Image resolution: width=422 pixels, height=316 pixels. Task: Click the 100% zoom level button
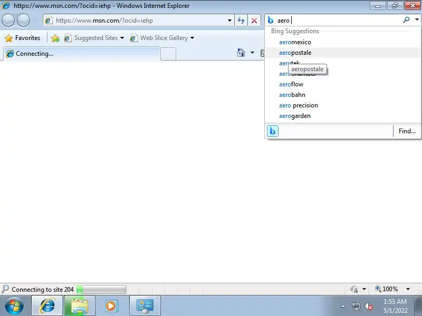pos(387,289)
